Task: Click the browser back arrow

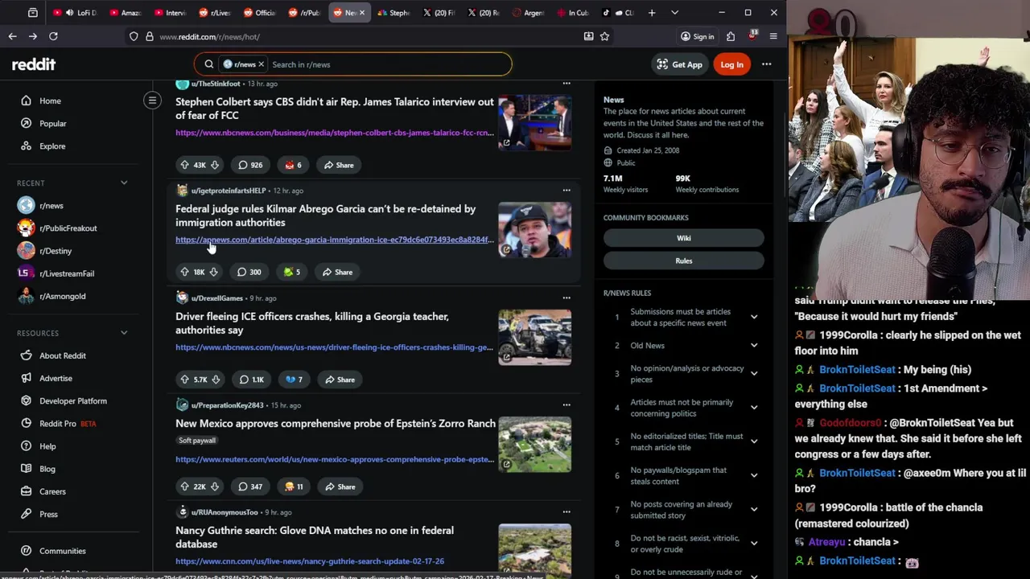Action: [12, 36]
